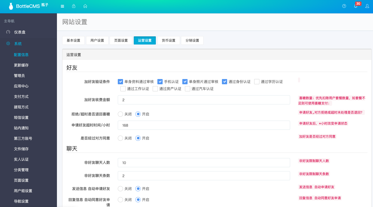Open 短信设置 sidebar item

pyautogui.click(x=21, y=118)
